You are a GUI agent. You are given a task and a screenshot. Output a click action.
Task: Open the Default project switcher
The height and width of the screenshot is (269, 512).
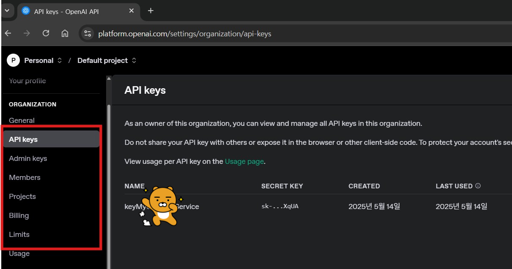click(x=107, y=60)
